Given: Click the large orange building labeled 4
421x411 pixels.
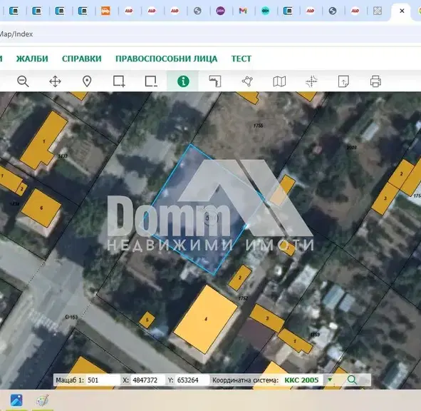Looking at the screenshot, I should [206, 319].
